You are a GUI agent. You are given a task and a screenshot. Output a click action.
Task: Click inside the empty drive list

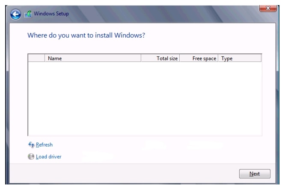click(x=145, y=98)
